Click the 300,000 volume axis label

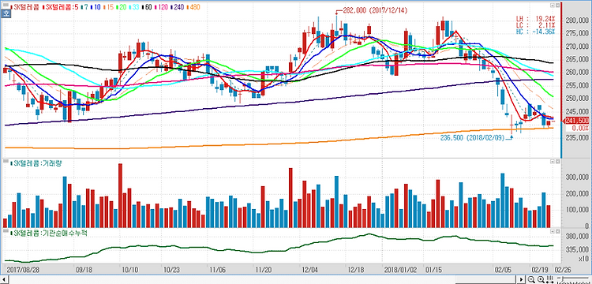click(577, 177)
